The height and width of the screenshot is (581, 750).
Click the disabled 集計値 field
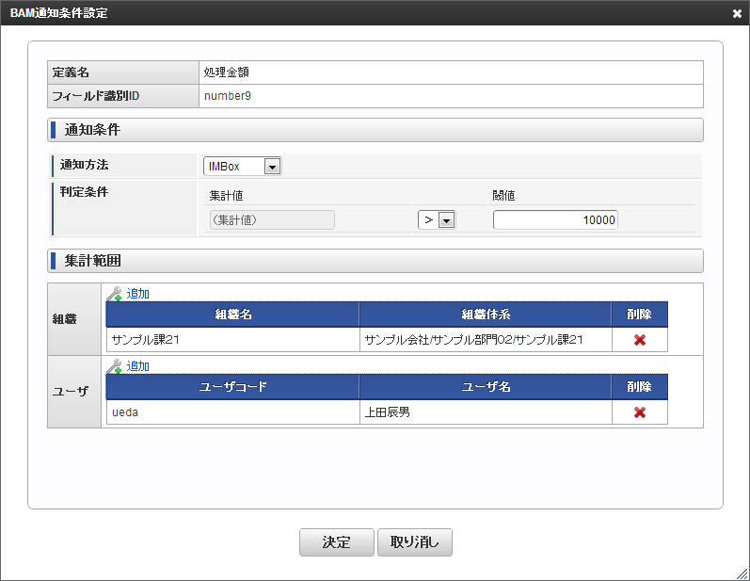pos(270,220)
